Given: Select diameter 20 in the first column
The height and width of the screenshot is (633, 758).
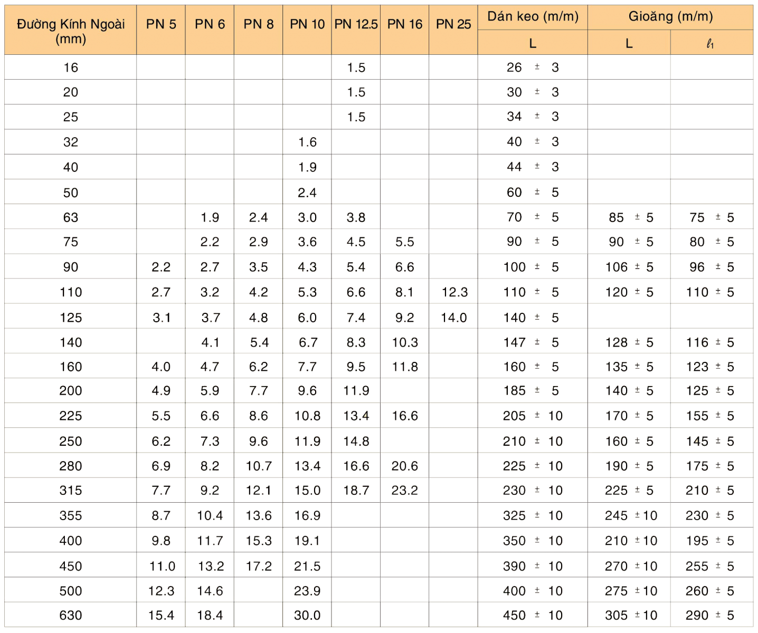Looking at the screenshot, I should point(71,92).
